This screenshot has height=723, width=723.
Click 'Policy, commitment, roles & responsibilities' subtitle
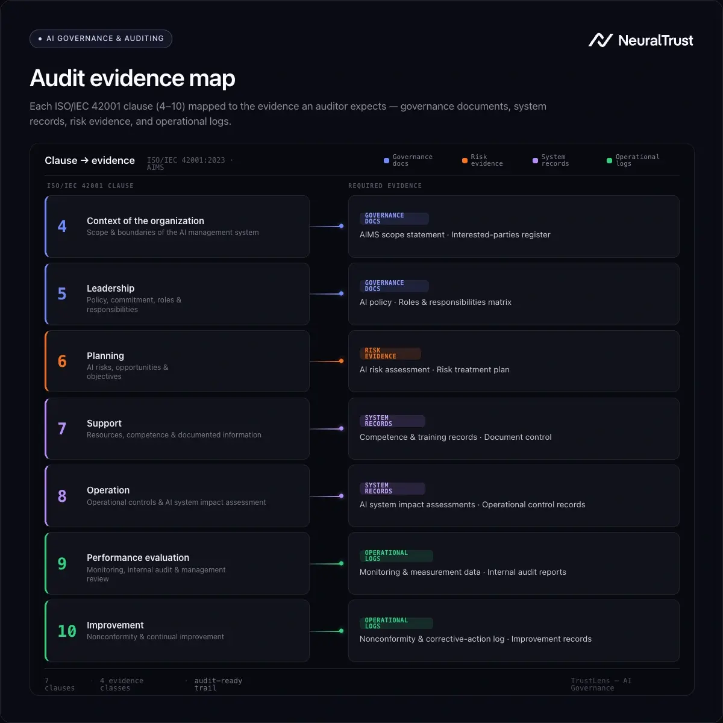point(134,305)
